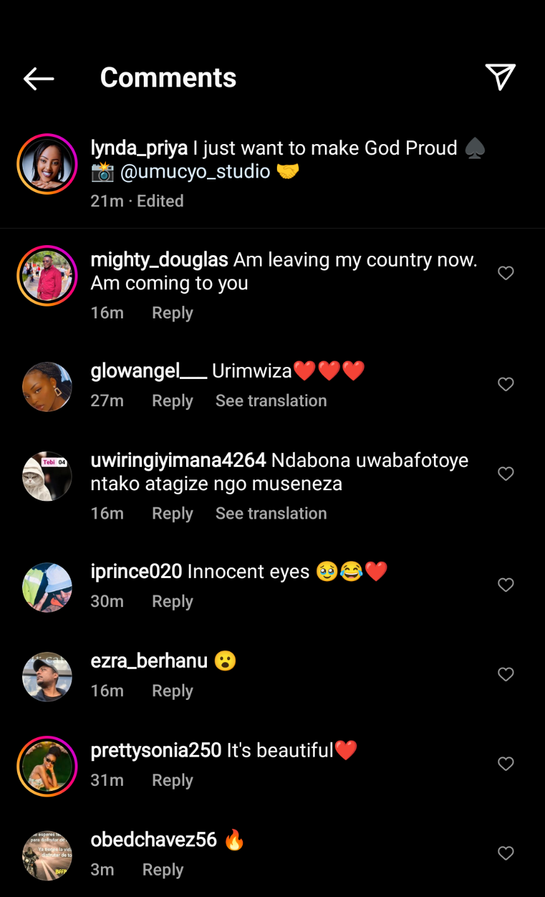Tap the back arrow icon
Viewport: 545px width, 897px height.
tap(38, 78)
